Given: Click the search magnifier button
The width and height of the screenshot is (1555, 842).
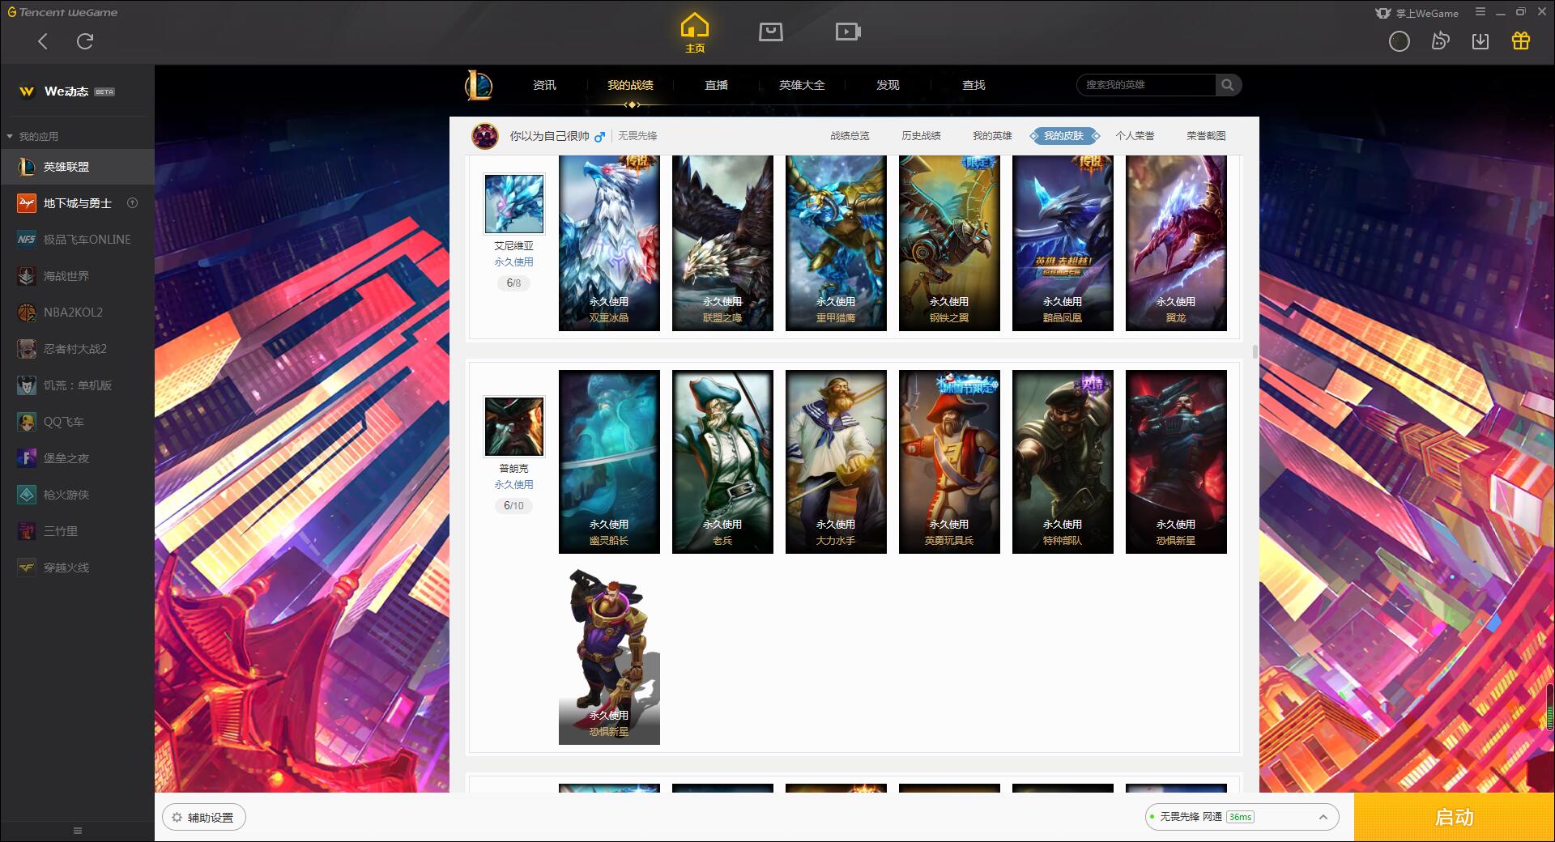Looking at the screenshot, I should tap(1228, 85).
